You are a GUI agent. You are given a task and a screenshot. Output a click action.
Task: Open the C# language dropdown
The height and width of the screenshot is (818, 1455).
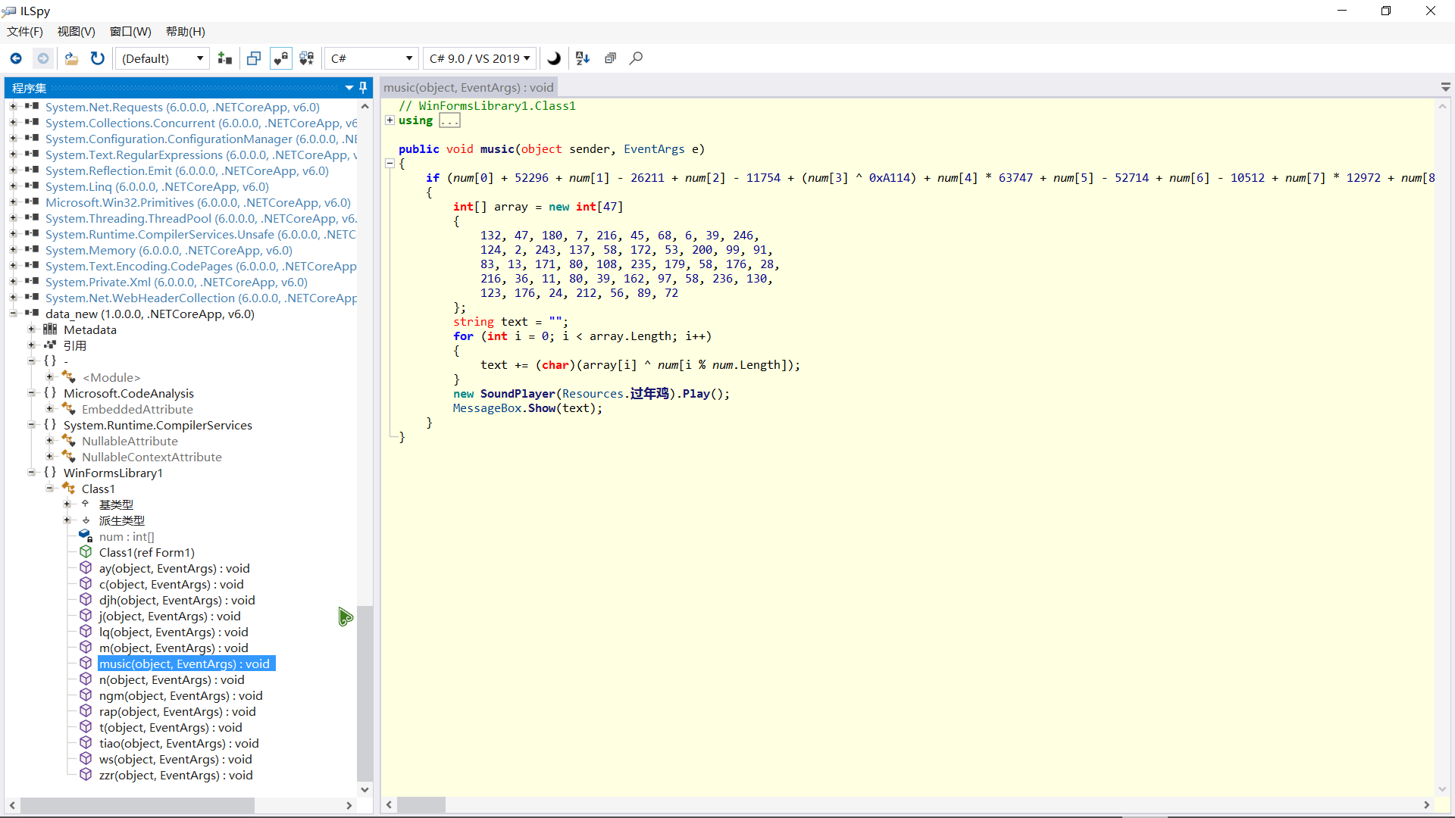[371, 58]
